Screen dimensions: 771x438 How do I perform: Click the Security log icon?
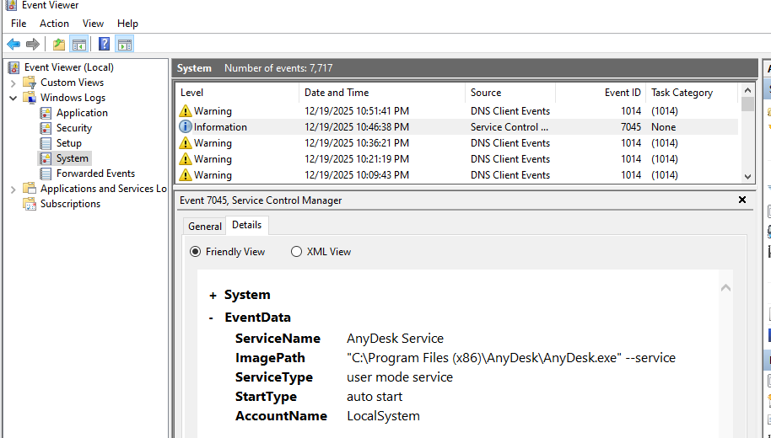(46, 128)
